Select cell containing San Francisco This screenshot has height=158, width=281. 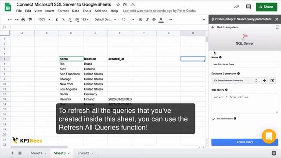pos(71,74)
